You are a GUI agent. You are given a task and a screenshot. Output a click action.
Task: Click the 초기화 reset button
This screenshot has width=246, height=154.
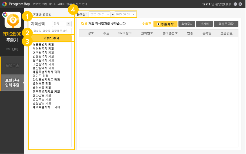[204, 24]
